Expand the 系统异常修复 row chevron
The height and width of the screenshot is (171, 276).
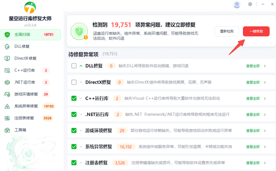(x=81, y=147)
